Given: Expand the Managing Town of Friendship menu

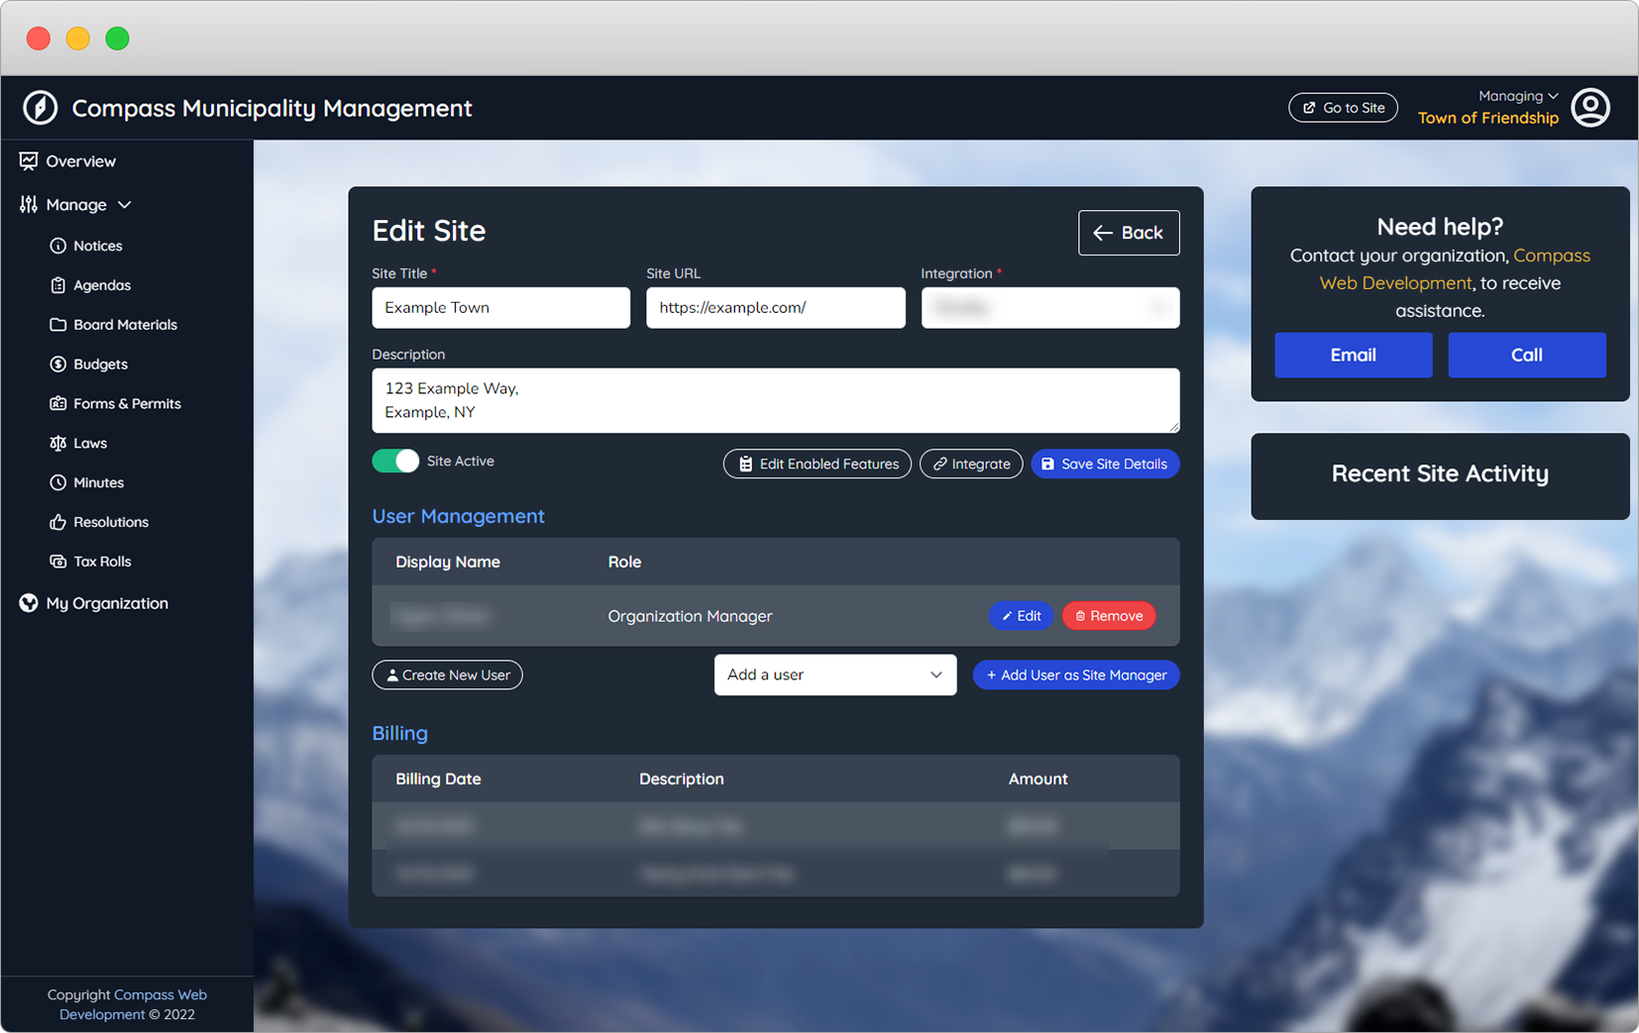Looking at the screenshot, I should point(1487,107).
